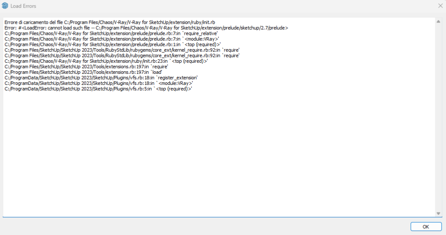The image size is (446, 235).
Task: Click the second kernel_require.rb:92 line
Action: [122, 55]
